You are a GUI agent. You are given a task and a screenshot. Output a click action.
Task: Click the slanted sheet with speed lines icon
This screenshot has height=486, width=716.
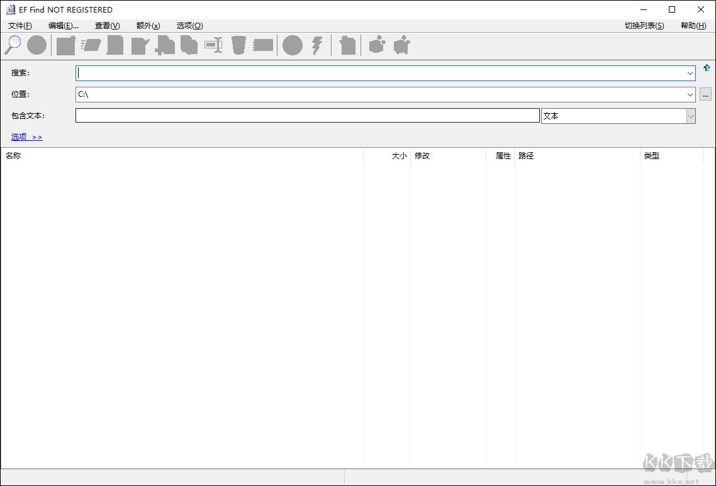pos(91,45)
